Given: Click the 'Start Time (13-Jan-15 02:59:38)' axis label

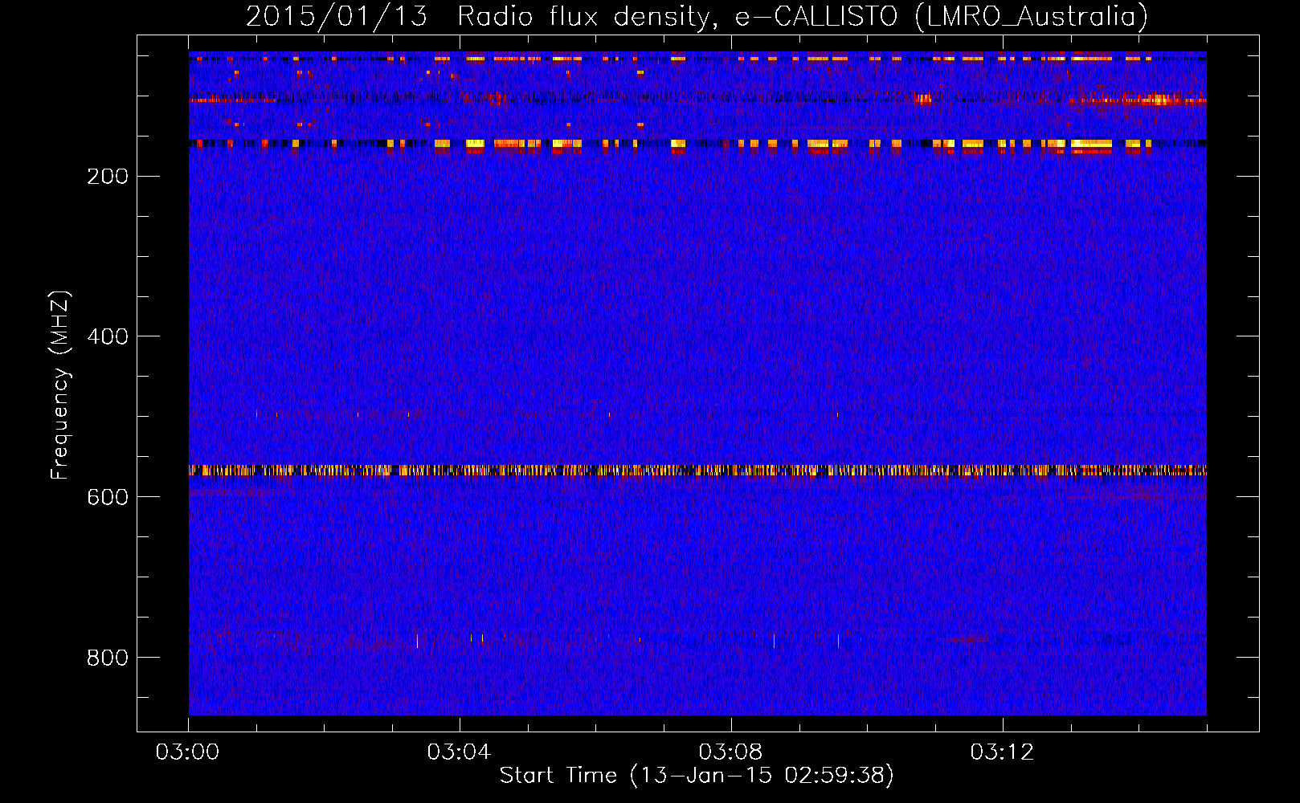Looking at the screenshot, I should pos(697,776).
